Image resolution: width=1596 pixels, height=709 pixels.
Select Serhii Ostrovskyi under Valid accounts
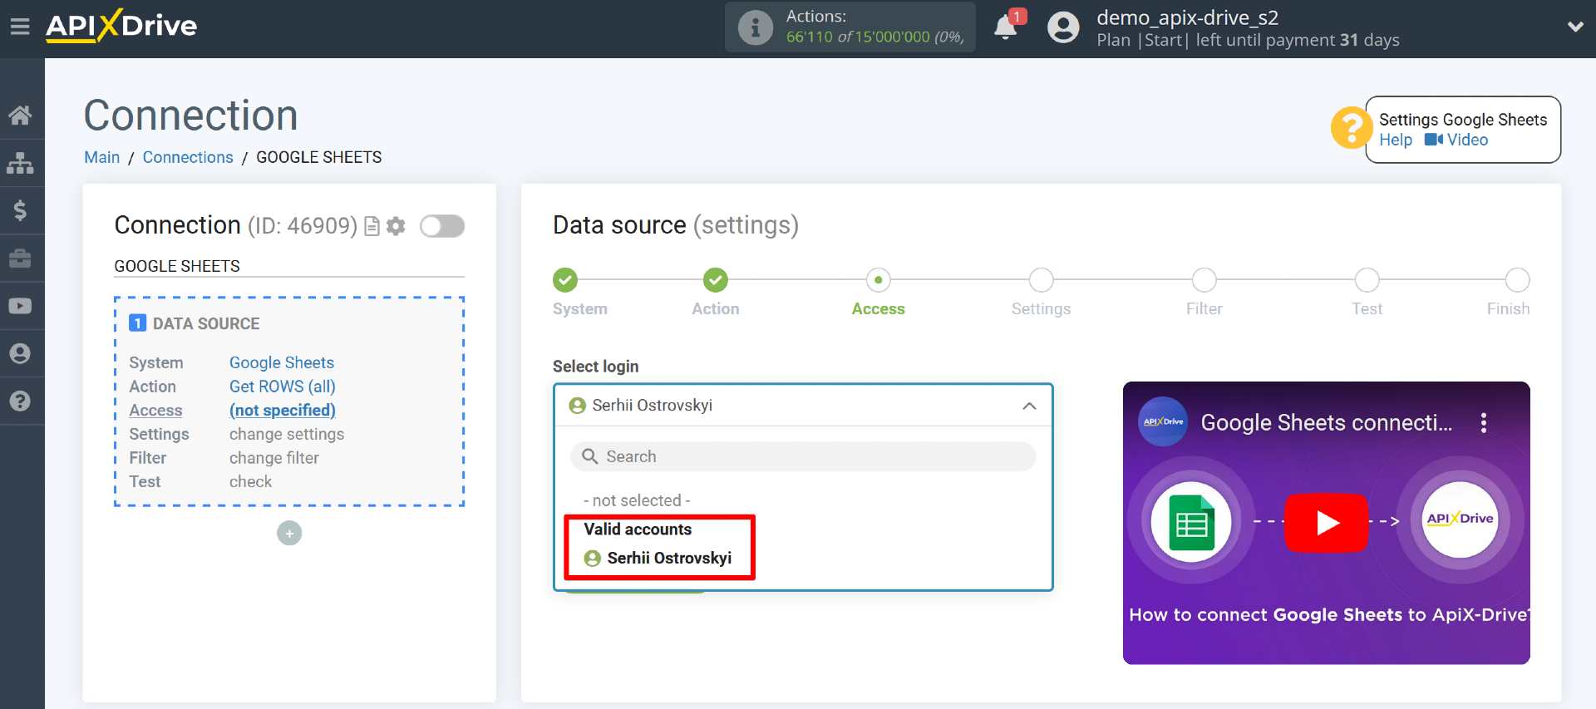click(x=658, y=558)
